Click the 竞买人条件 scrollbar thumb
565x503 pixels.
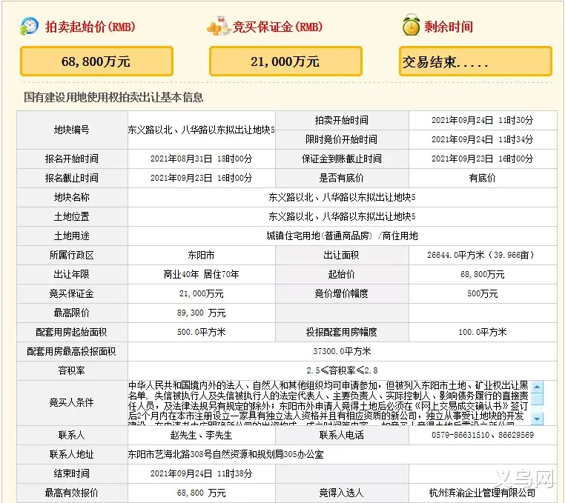coord(537,399)
